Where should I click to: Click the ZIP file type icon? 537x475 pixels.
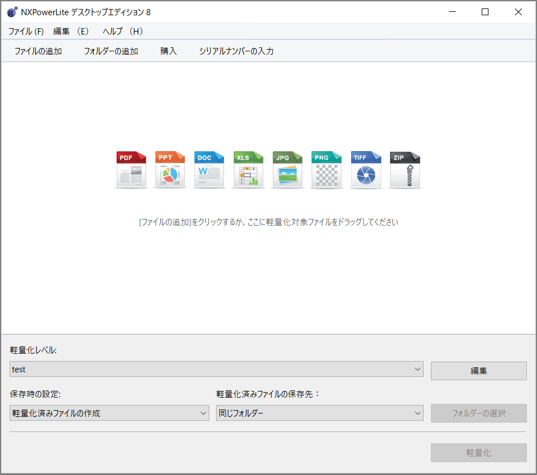pyautogui.click(x=405, y=169)
